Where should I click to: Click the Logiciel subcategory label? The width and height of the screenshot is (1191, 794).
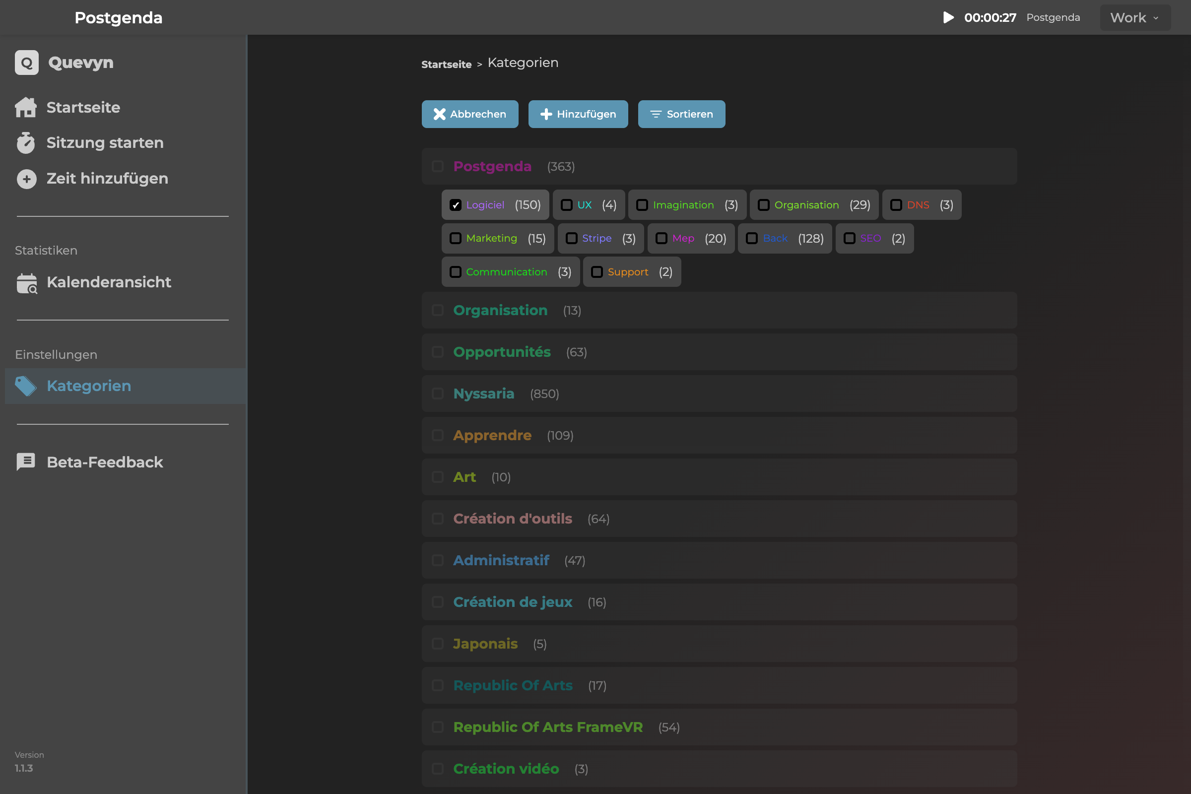[485, 205]
